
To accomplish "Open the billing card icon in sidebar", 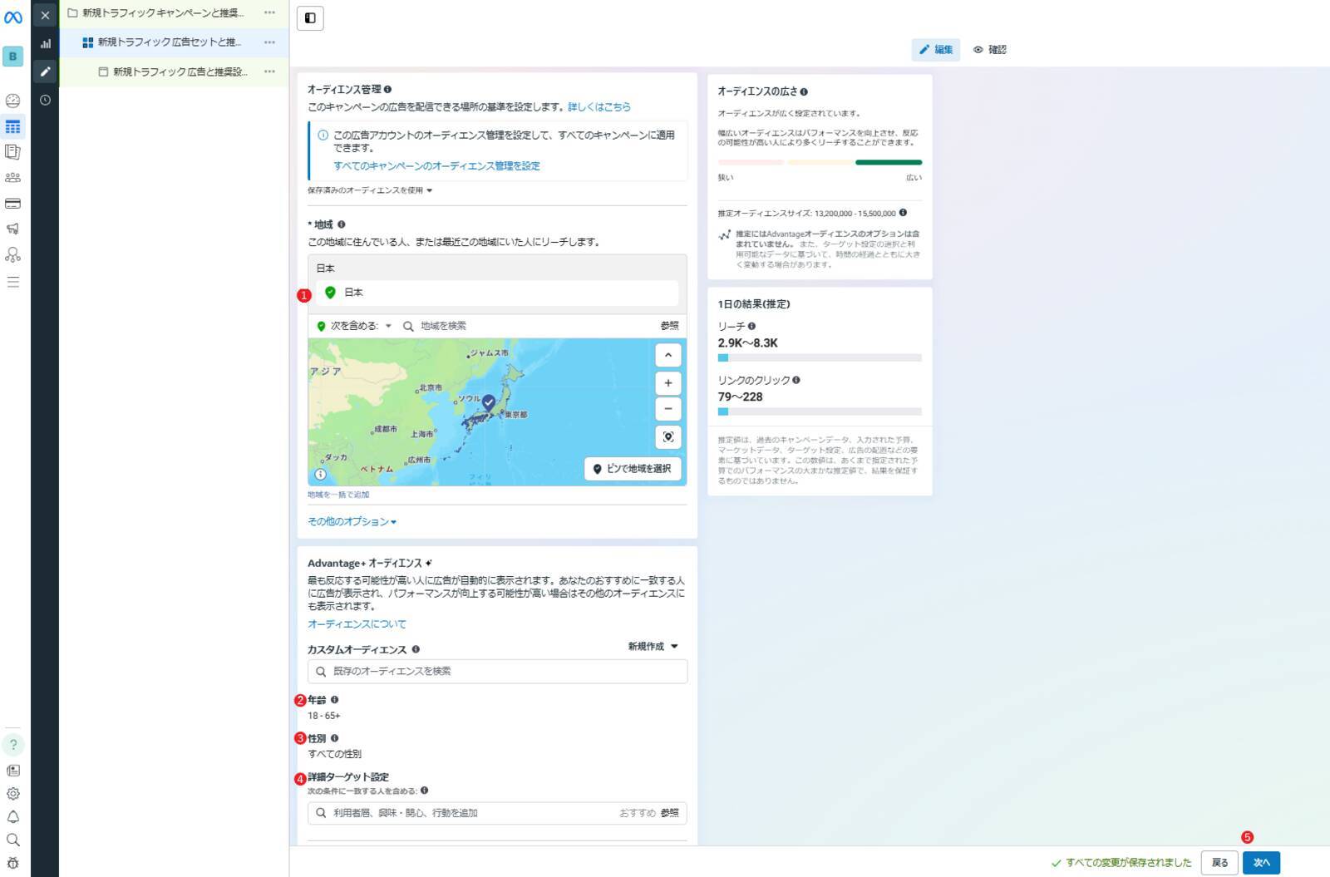I will 12,204.
